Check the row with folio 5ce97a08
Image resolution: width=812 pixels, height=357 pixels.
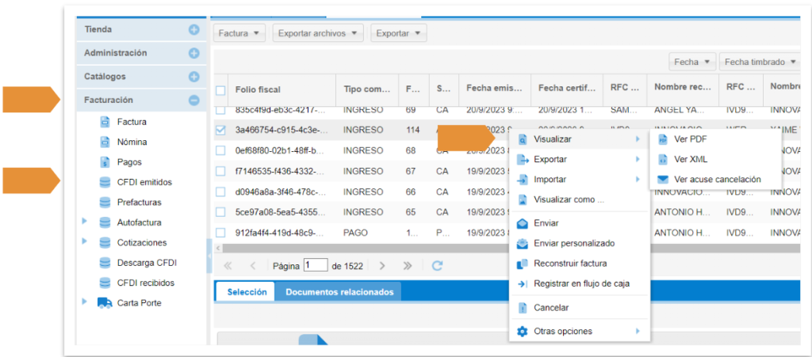click(x=220, y=212)
